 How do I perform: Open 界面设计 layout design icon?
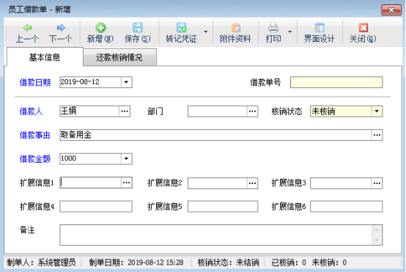320,27
